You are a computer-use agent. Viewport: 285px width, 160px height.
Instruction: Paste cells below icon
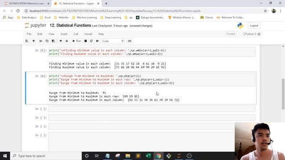(x=53, y=41)
